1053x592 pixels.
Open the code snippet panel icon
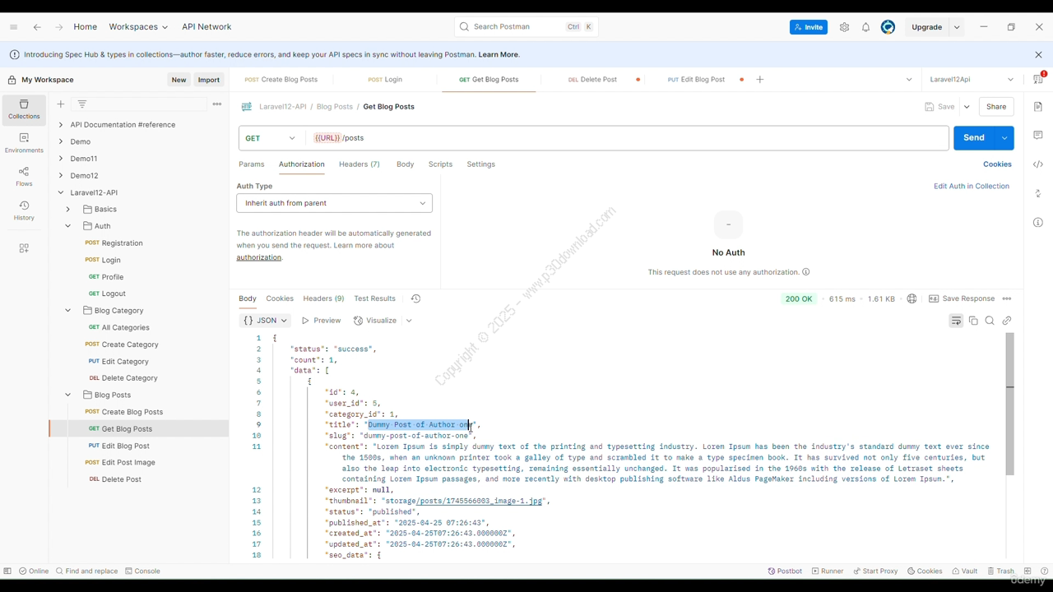pyautogui.click(x=1038, y=164)
